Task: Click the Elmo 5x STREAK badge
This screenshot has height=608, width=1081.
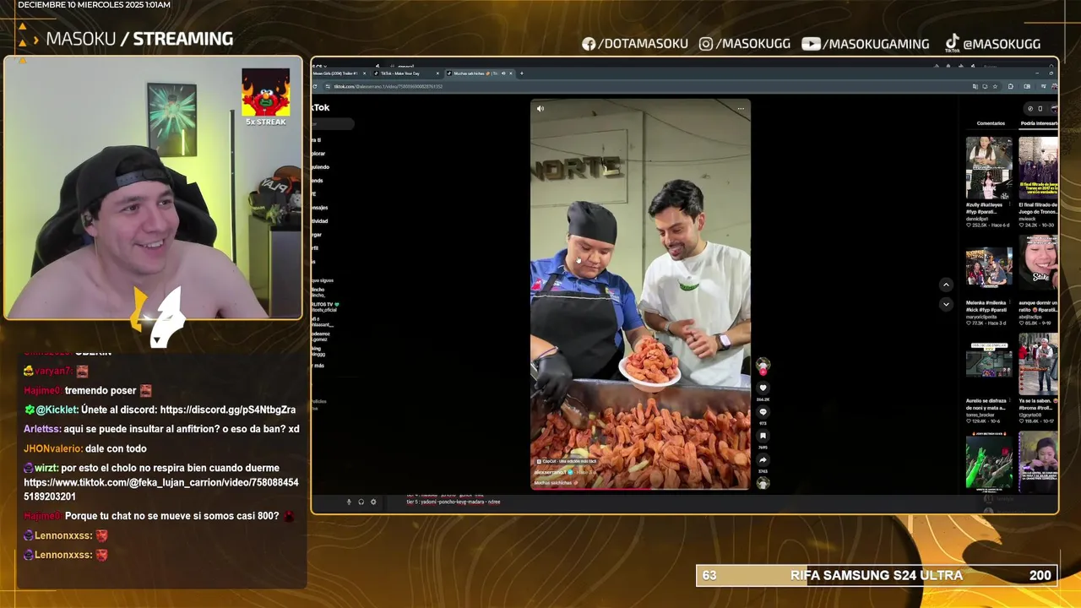Action: coord(266,97)
